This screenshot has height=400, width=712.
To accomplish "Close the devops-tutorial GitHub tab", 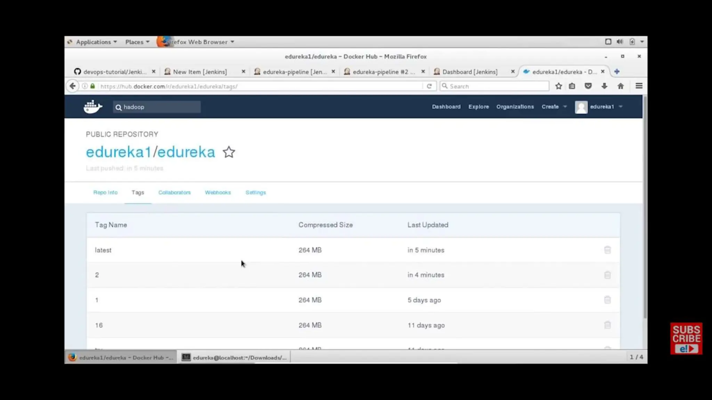I will [154, 72].
